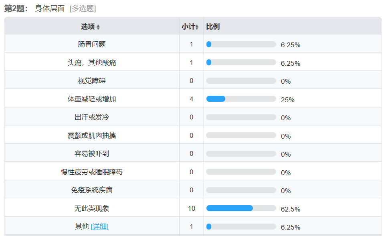Click the 震颤或肌肉抽搐 option label
The height and width of the screenshot is (236, 384).
tap(92, 135)
